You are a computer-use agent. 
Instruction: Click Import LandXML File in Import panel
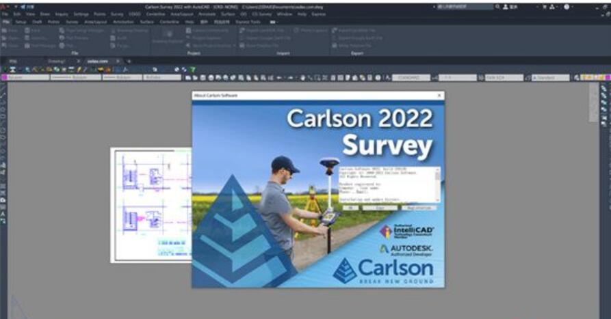pos(261,30)
